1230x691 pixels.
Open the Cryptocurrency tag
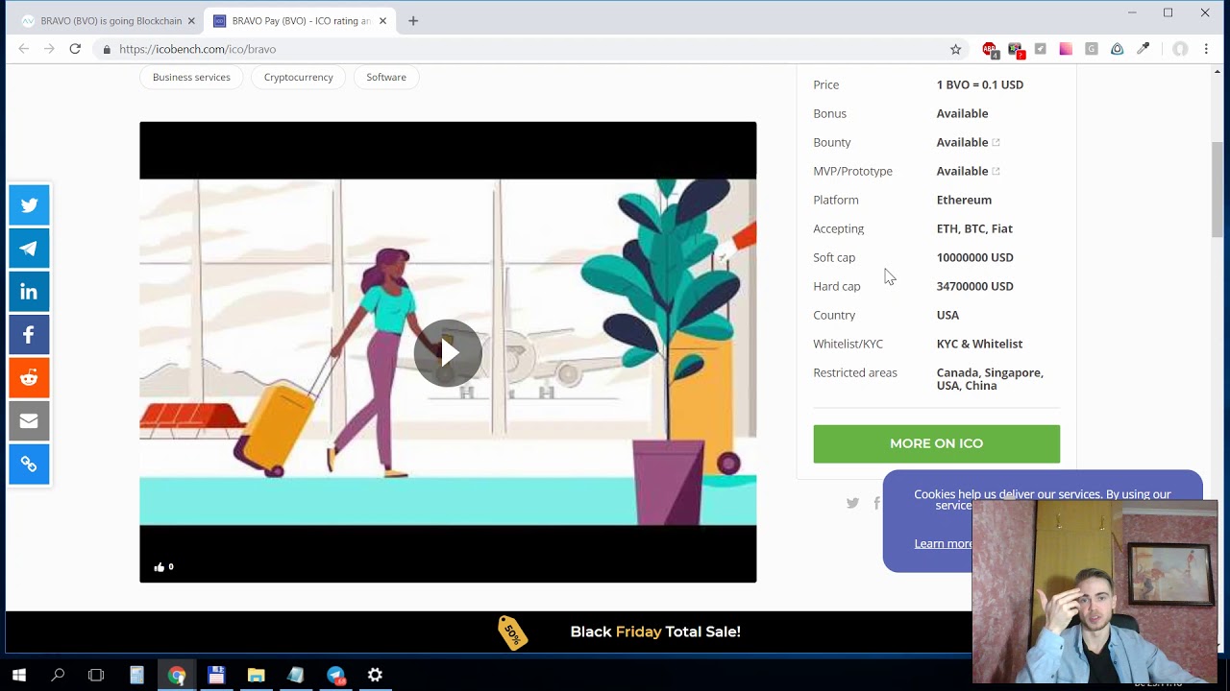(299, 77)
